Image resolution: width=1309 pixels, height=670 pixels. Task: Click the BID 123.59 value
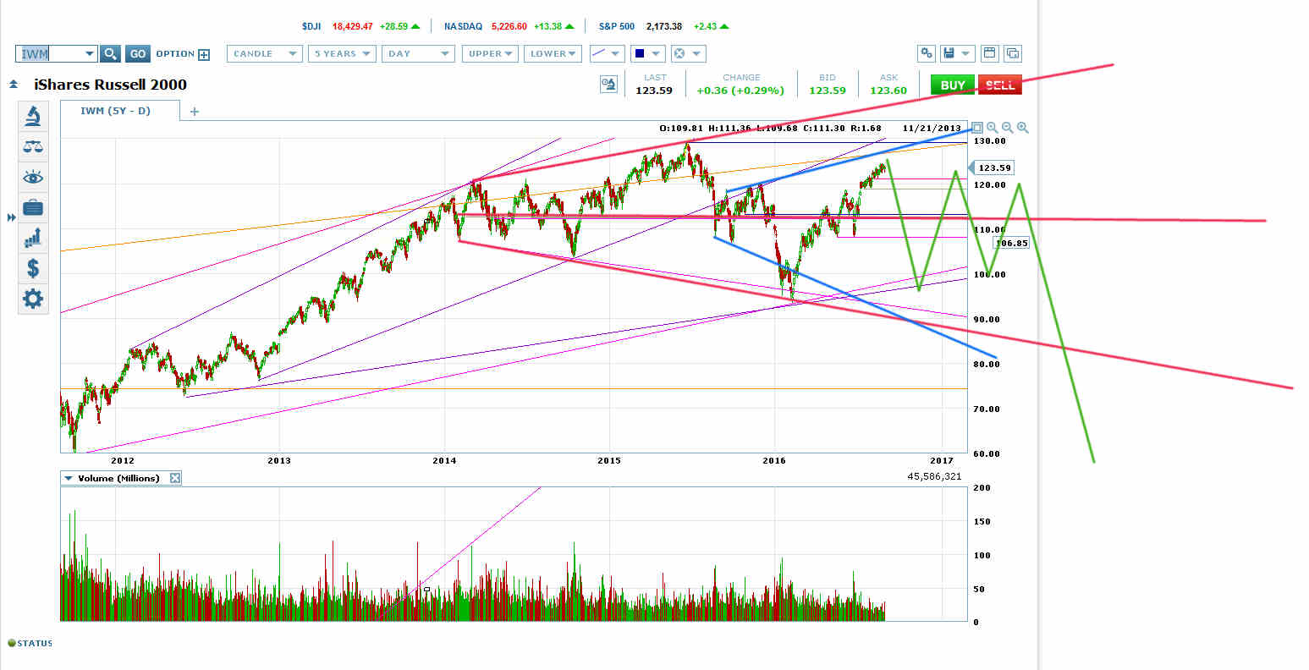pyautogui.click(x=828, y=91)
